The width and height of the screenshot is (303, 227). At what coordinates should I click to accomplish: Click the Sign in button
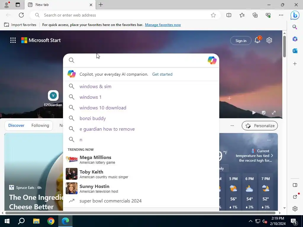tap(241, 40)
